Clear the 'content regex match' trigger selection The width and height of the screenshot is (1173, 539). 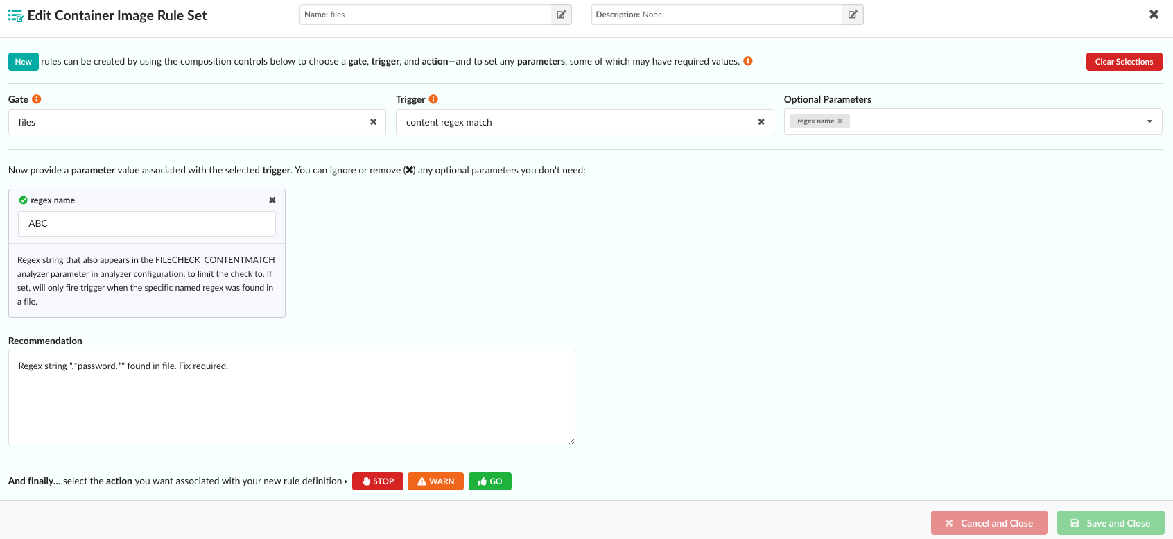pyautogui.click(x=761, y=122)
